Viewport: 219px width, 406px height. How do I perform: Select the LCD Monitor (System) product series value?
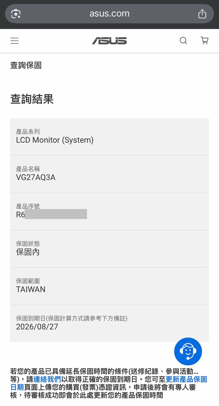click(x=55, y=140)
